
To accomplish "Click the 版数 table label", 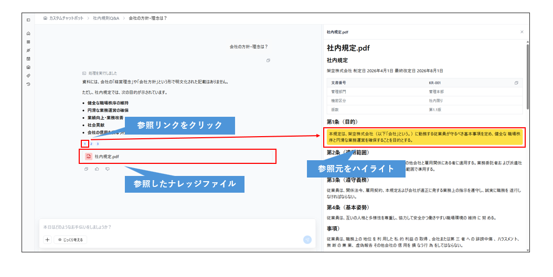I will [x=335, y=110].
